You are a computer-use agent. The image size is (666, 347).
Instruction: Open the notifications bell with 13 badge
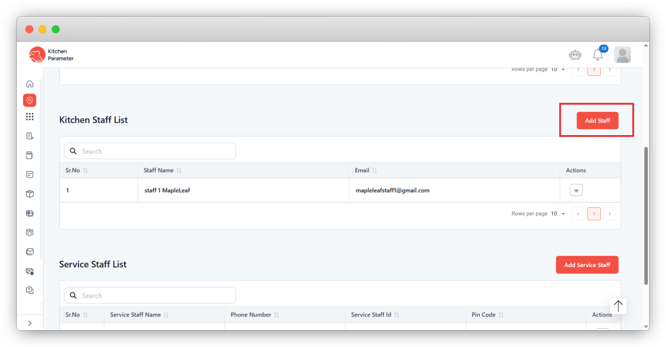(598, 55)
